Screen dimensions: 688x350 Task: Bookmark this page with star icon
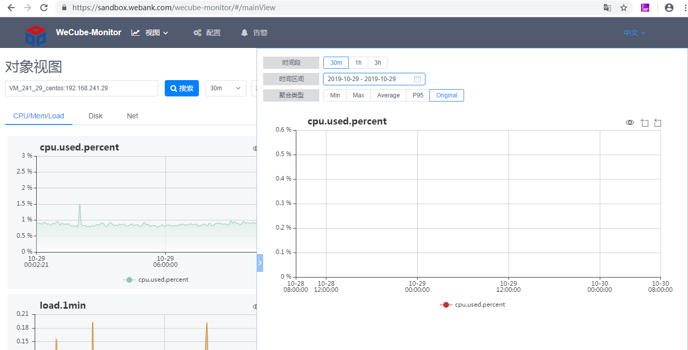(x=623, y=8)
